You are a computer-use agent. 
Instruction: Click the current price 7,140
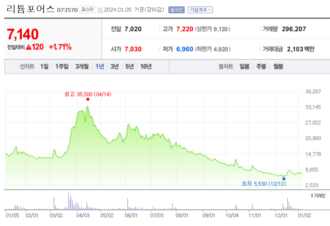click(x=23, y=34)
